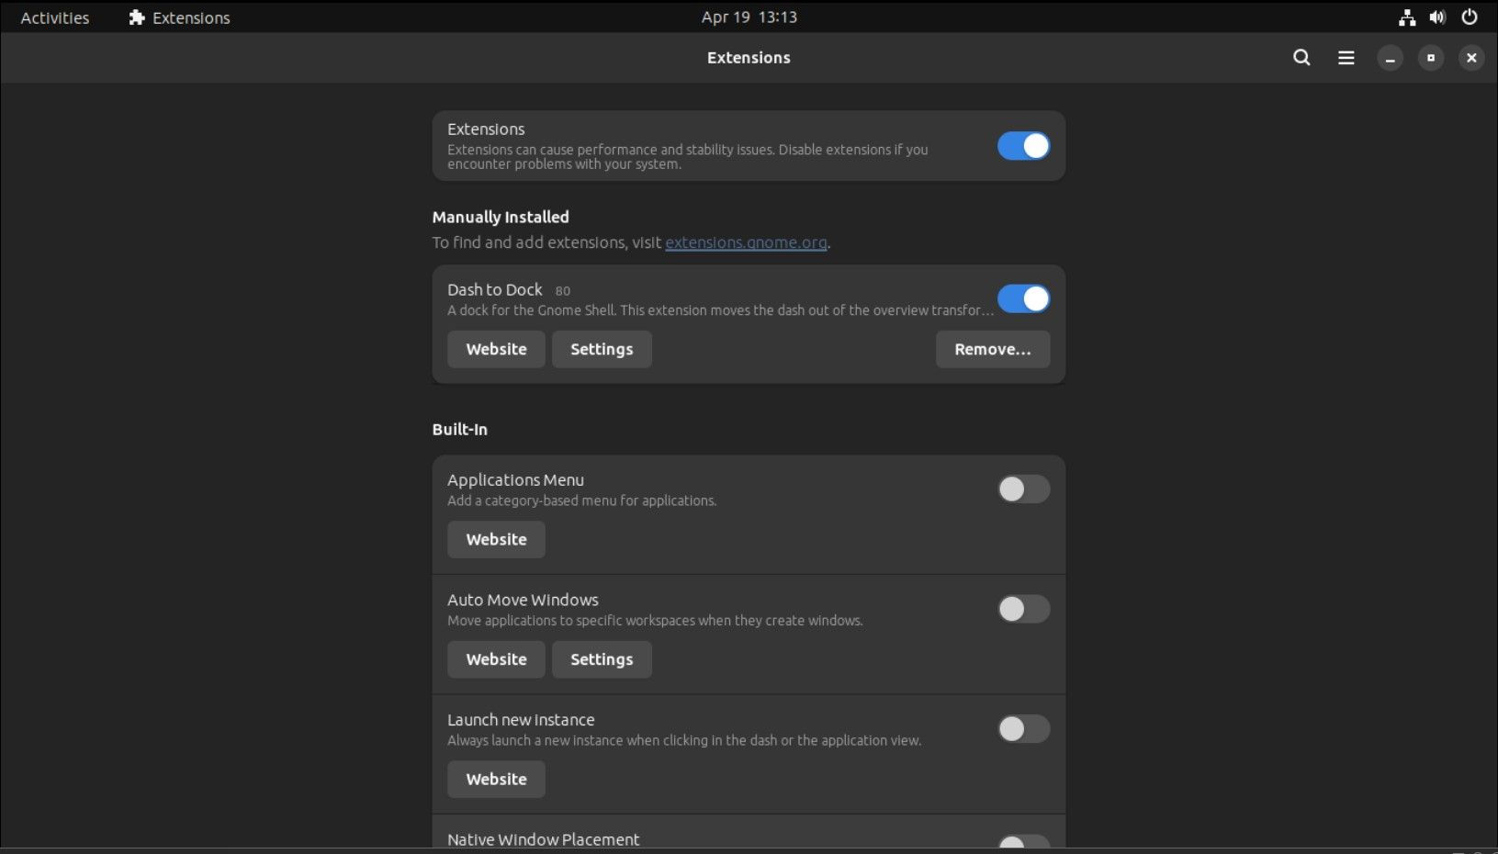The height and width of the screenshot is (854, 1498).
Task: Visit the extensions.gnome.org link
Action: 745,242
